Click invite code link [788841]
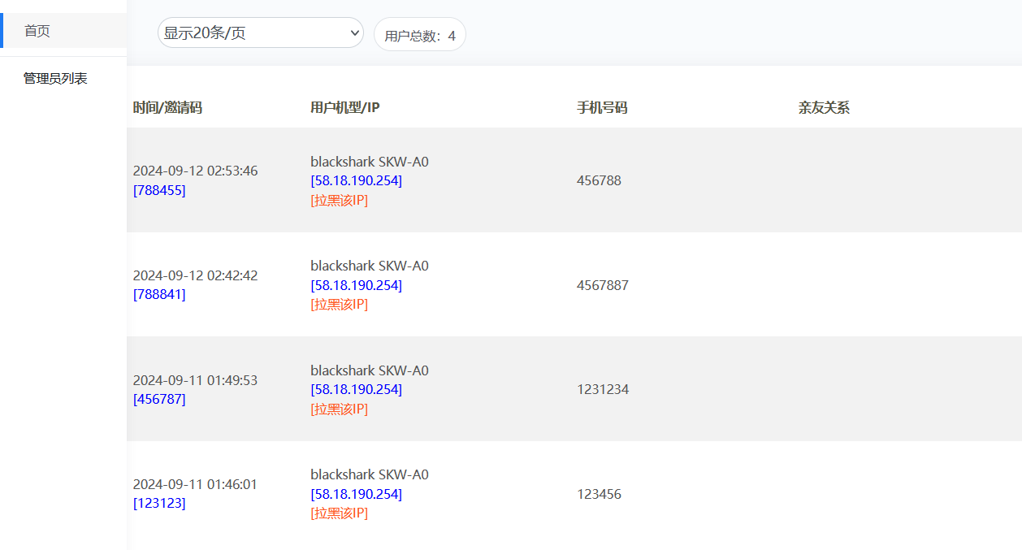This screenshot has height=550, width=1022. tap(159, 294)
